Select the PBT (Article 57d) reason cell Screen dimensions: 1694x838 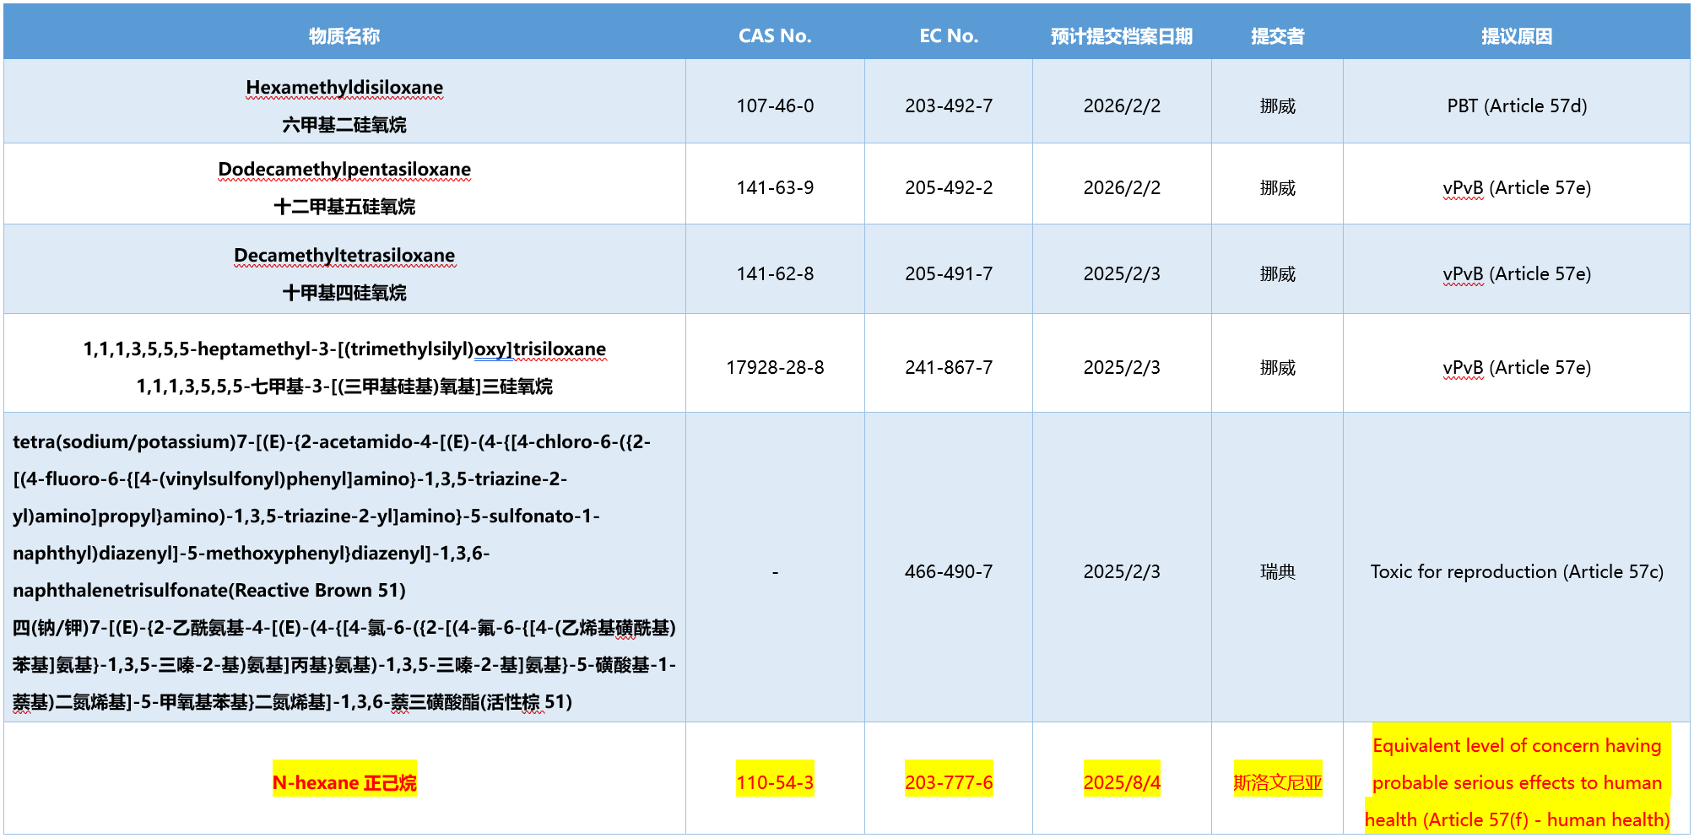coord(1515,105)
